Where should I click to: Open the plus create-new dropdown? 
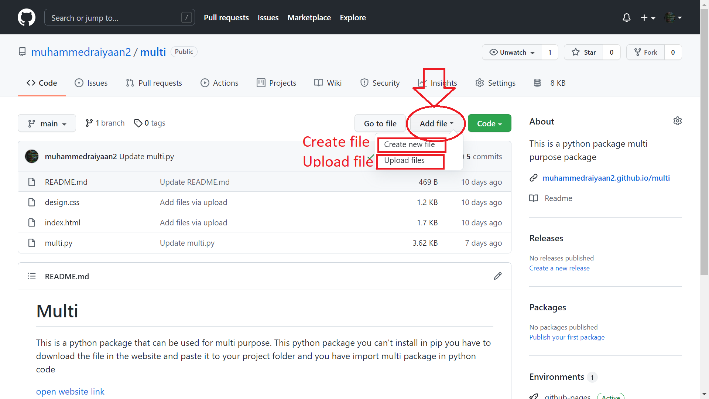648,18
